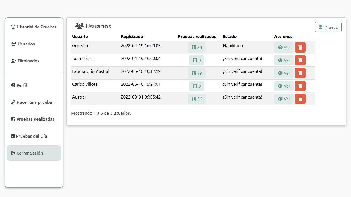Remove Laboratorio Austral using trash button
The image size is (351, 197).
[x=300, y=73]
